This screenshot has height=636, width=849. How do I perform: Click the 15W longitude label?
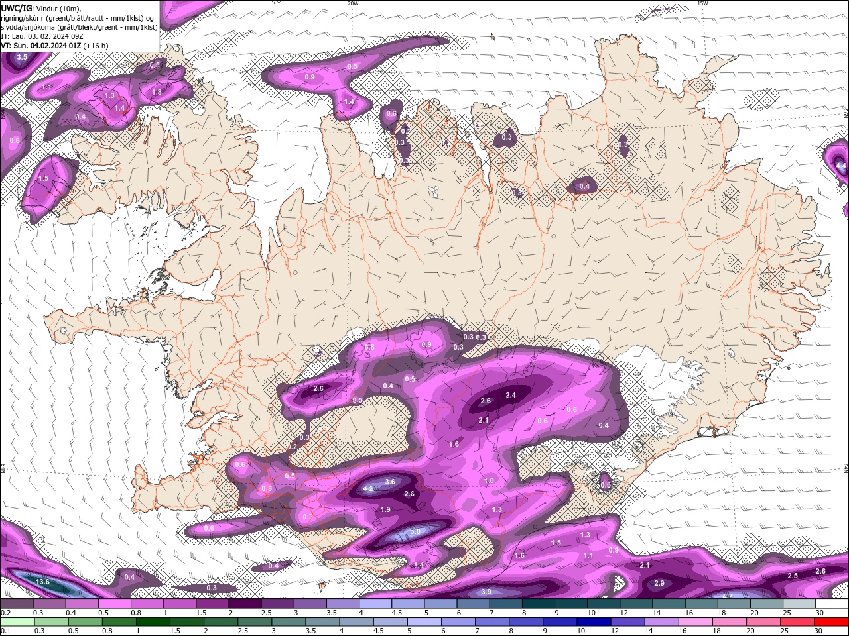[x=702, y=3]
